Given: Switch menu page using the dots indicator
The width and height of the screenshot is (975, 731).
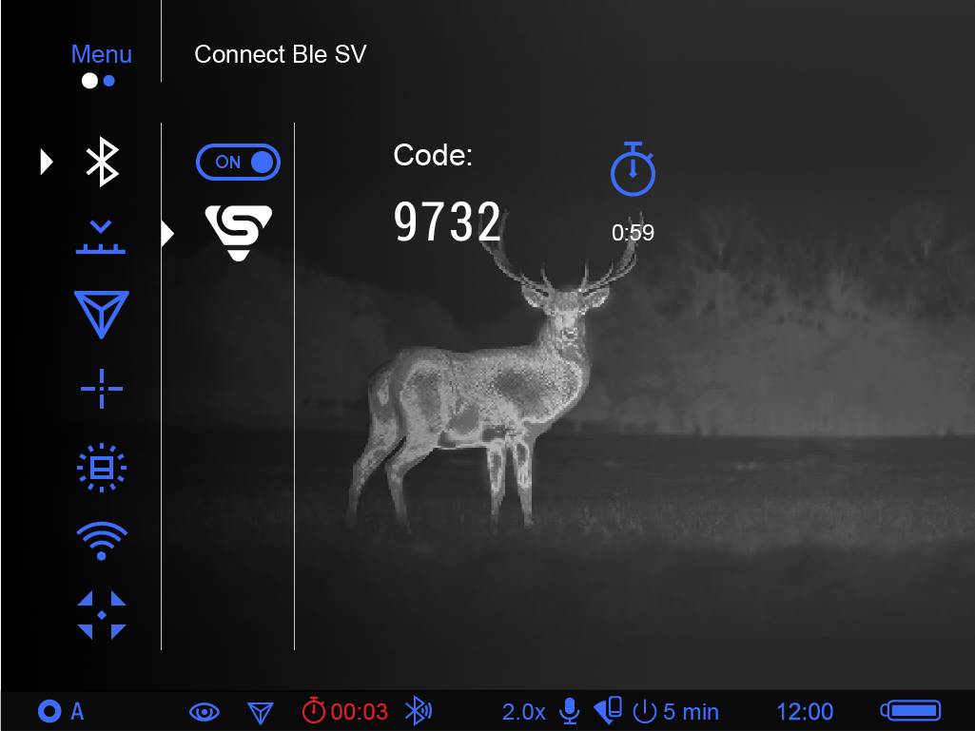Looking at the screenshot, I should (x=99, y=81).
